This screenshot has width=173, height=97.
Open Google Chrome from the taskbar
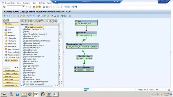pos(30,94)
